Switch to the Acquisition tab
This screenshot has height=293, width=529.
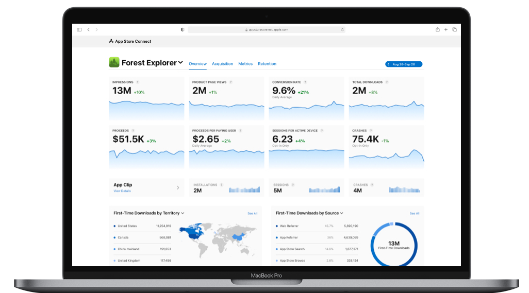point(222,64)
